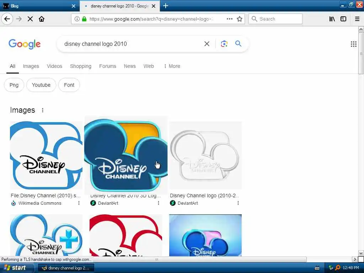Image resolution: width=364 pixels, height=273 pixels.
Task: Open the blue and pink Disney logo thumbnail
Action: [205, 235]
